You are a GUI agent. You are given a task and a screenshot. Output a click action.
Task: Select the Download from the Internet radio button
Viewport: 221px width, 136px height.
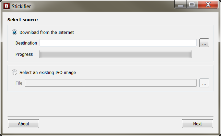point(14,32)
